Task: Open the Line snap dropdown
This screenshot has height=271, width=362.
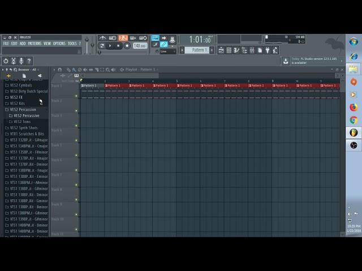Action: point(168,51)
